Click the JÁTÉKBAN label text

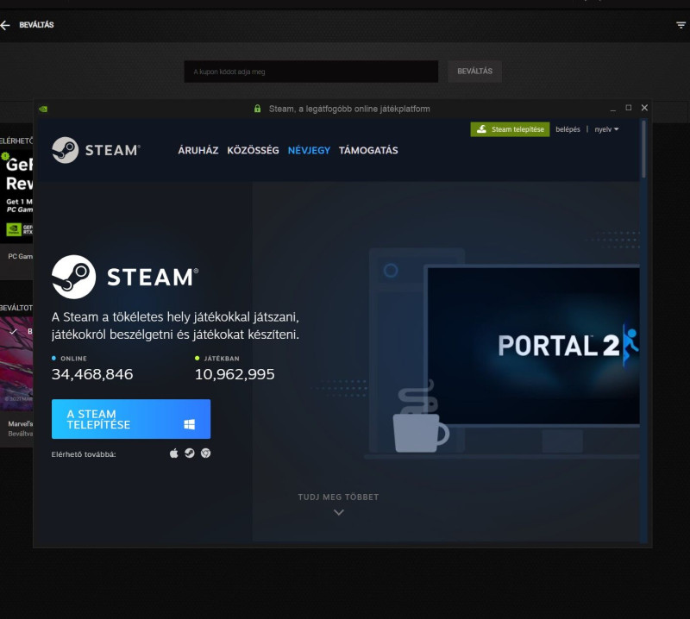click(222, 359)
